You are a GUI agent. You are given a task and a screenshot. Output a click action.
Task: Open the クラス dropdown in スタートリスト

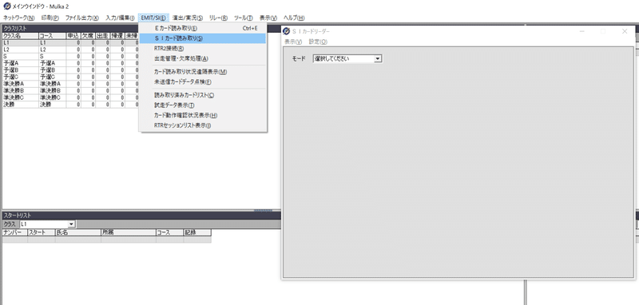point(71,224)
